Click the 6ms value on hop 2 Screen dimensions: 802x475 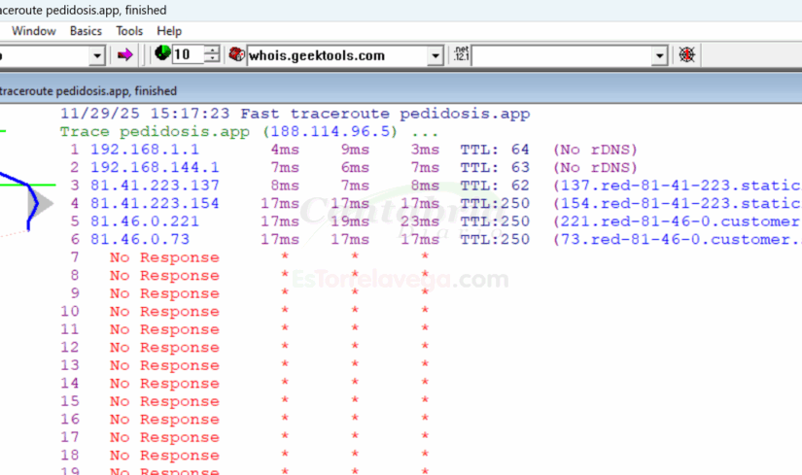355,167
